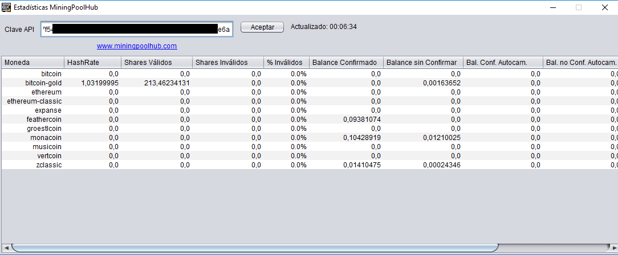This screenshot has width=618, height=255.
Task: Click the Aceptar button
Action: (262, 27)
